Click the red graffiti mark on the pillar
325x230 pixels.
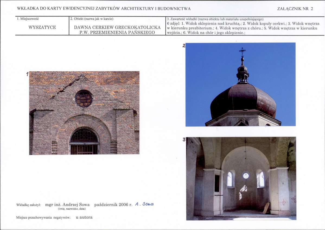284,202
